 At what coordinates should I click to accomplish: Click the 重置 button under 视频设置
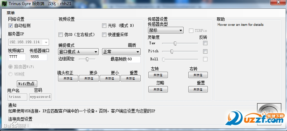point(131,78)
